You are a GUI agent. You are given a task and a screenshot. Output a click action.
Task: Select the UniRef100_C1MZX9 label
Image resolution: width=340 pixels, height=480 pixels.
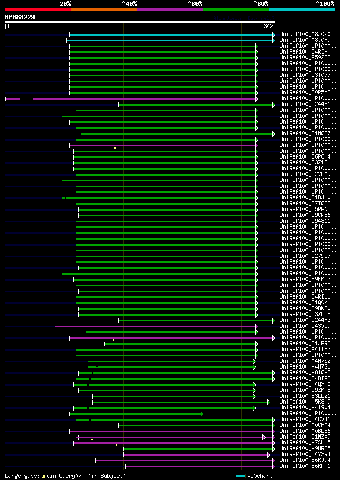point(305,437)
